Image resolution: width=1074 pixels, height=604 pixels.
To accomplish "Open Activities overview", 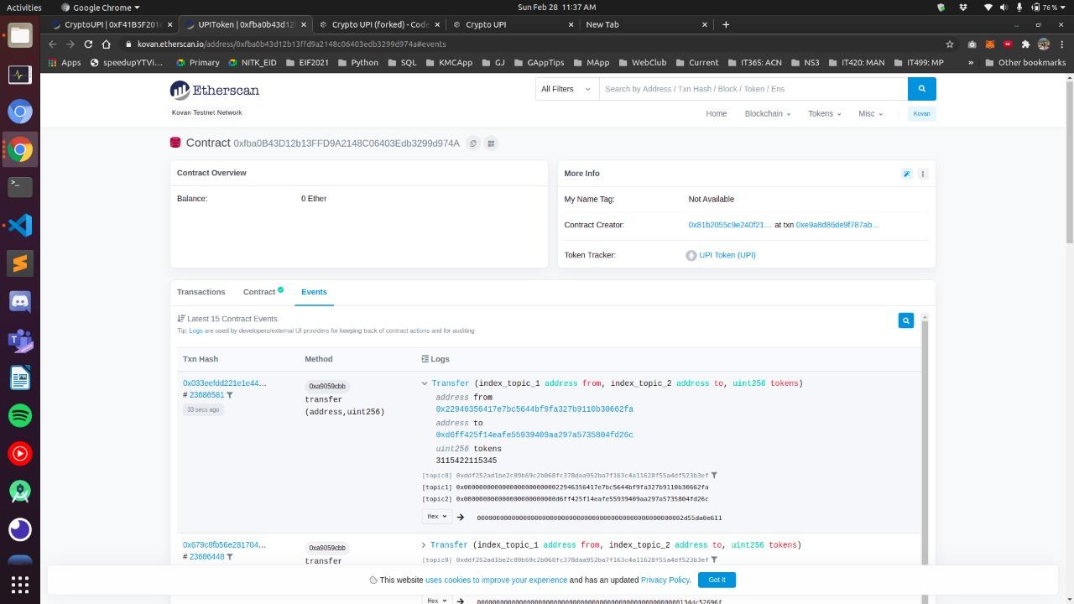I will pyautogui.click(x=24, y=7).
